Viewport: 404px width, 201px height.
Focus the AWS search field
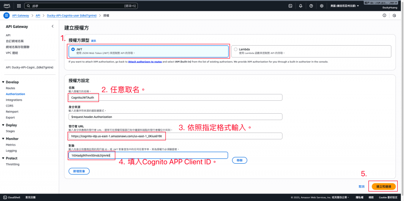click(x=81, y=6)
